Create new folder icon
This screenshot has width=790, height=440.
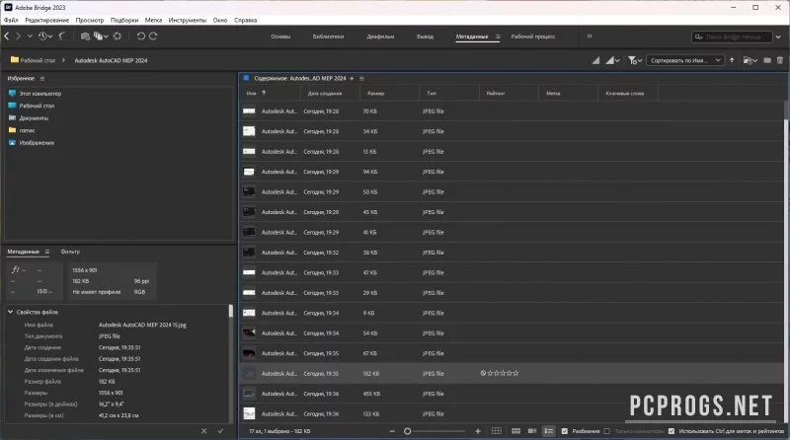point(767,60)
